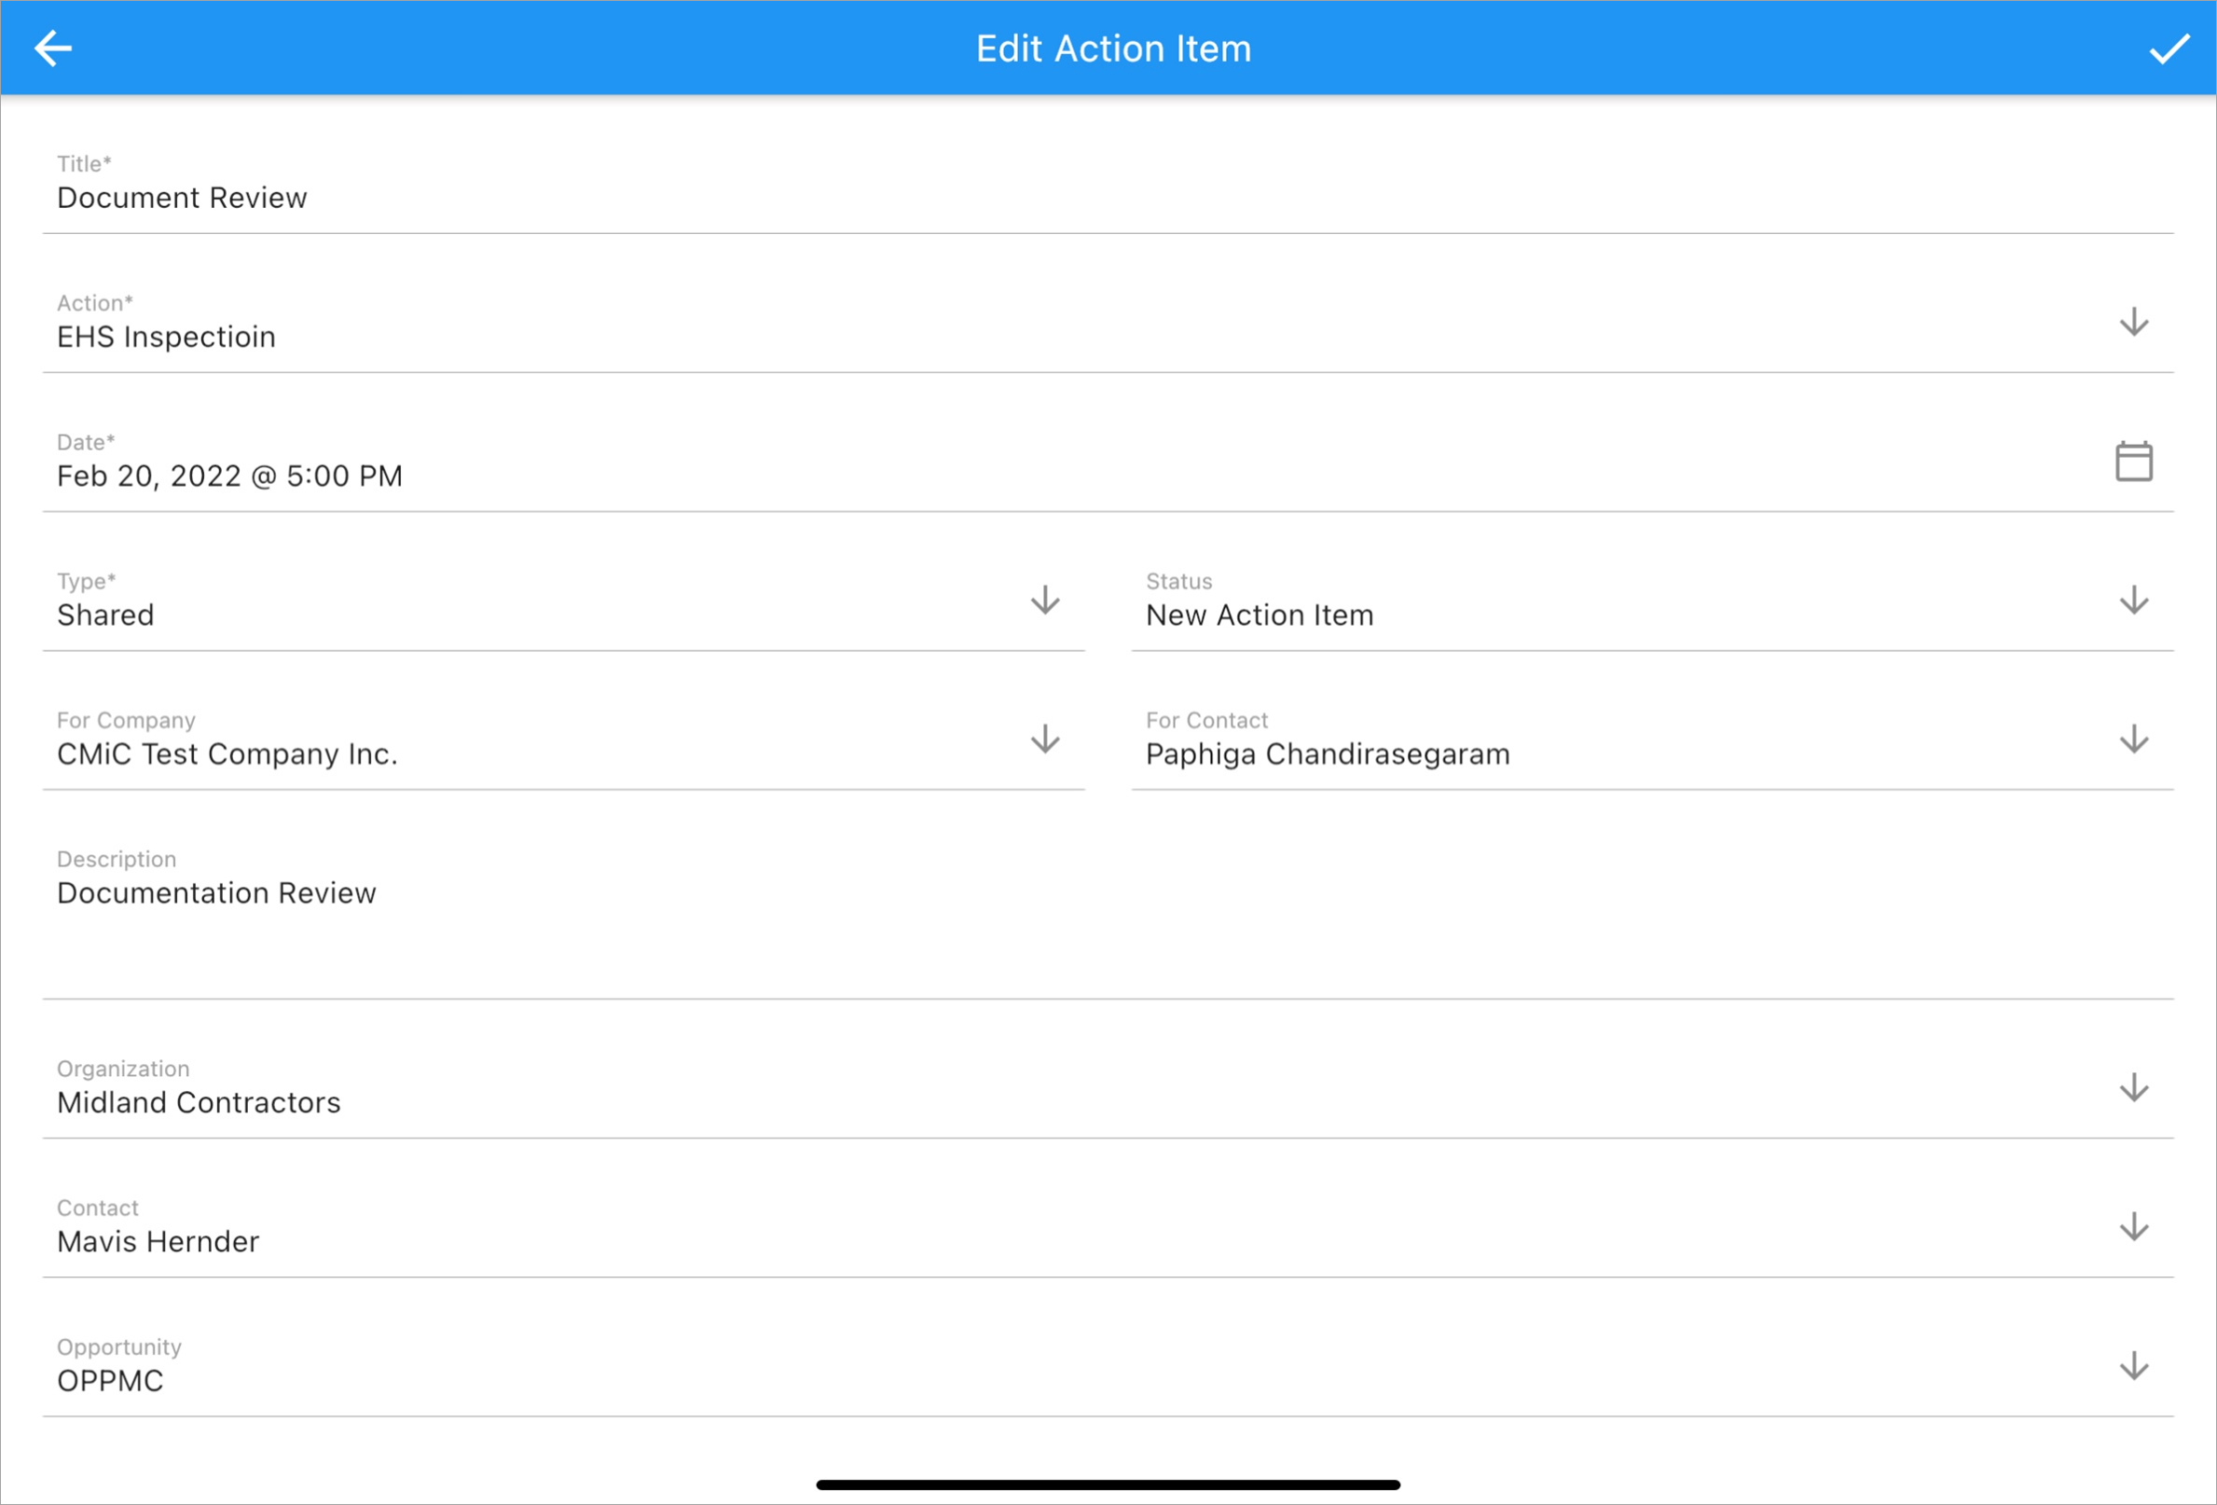This screenshot has height=1505, width=2217.
Task: Open the Contact dropdown arrow for Mavis Hernder
Action: [x=2133, y=1226]
